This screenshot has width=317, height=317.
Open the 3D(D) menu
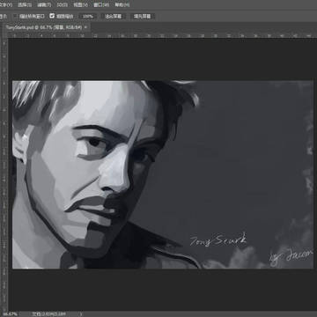(63, 5)
